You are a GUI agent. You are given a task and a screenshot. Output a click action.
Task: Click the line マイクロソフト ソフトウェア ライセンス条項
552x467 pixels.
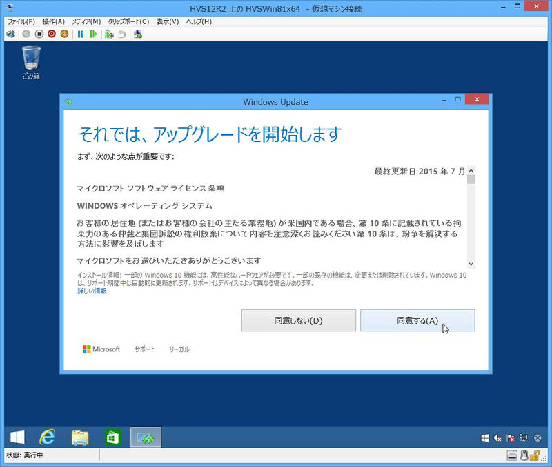pyautogui.click(x=150, y=188)
